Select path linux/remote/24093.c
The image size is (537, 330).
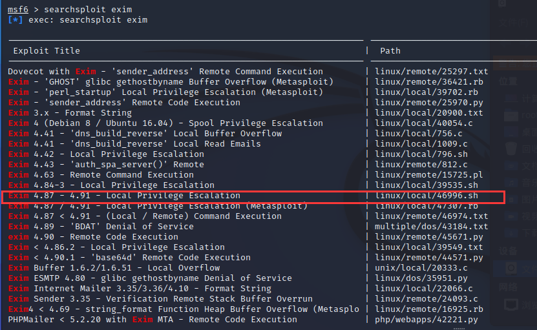[426, 299]
